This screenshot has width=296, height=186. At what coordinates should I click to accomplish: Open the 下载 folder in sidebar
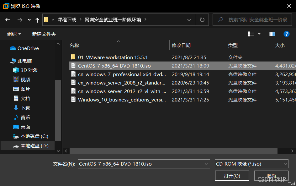22,108
